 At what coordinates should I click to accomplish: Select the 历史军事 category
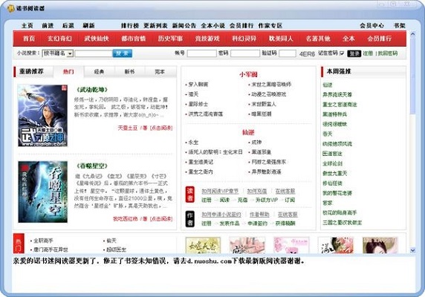click(170, 39)
